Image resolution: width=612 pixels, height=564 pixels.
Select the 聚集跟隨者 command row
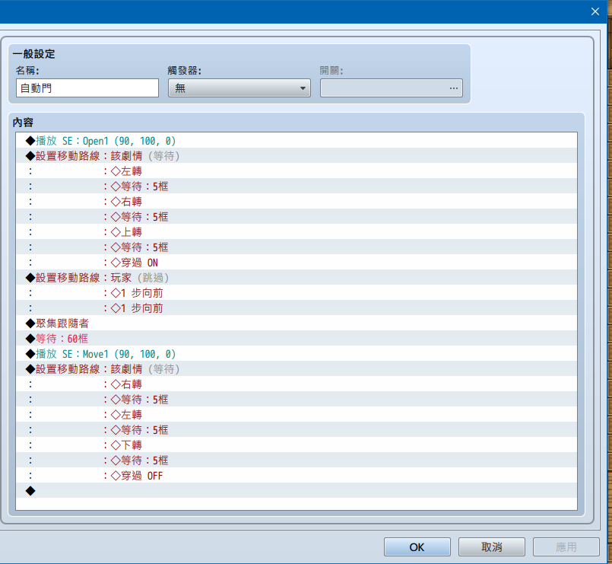pyautogui.click(x=296, y=323)
